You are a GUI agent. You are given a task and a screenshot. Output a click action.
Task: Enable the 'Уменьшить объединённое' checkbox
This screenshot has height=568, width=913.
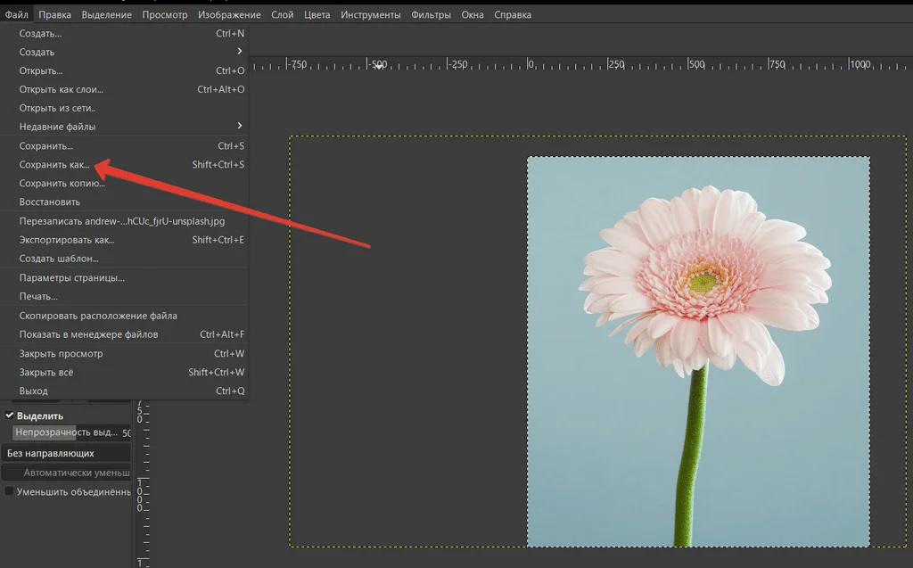[10, 491]
